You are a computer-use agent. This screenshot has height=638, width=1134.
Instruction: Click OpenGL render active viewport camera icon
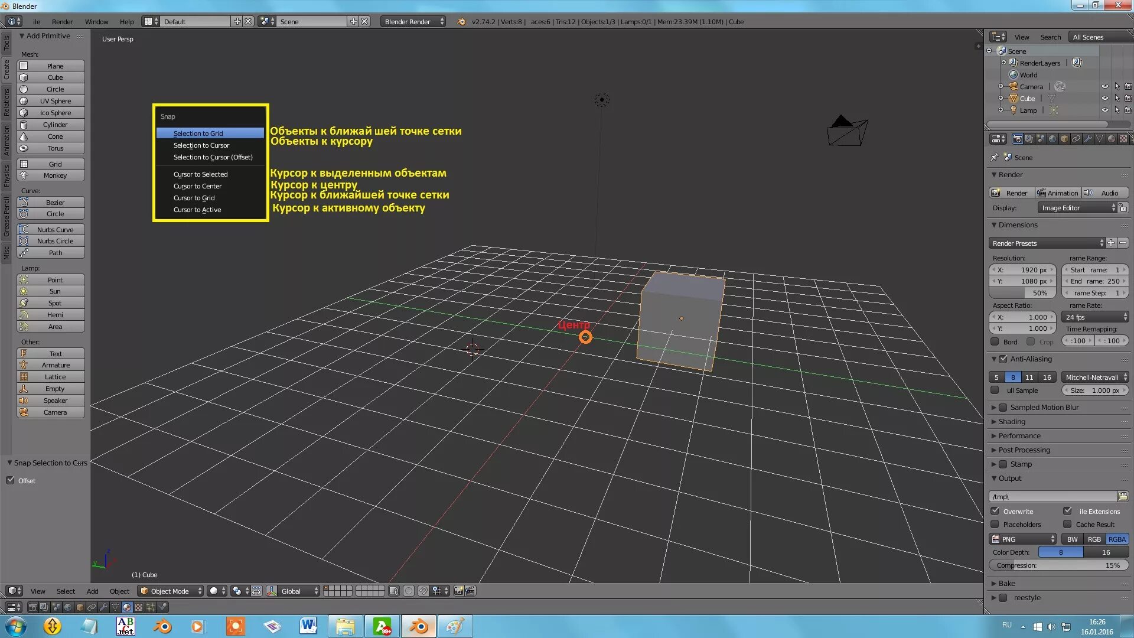(458, 591)
